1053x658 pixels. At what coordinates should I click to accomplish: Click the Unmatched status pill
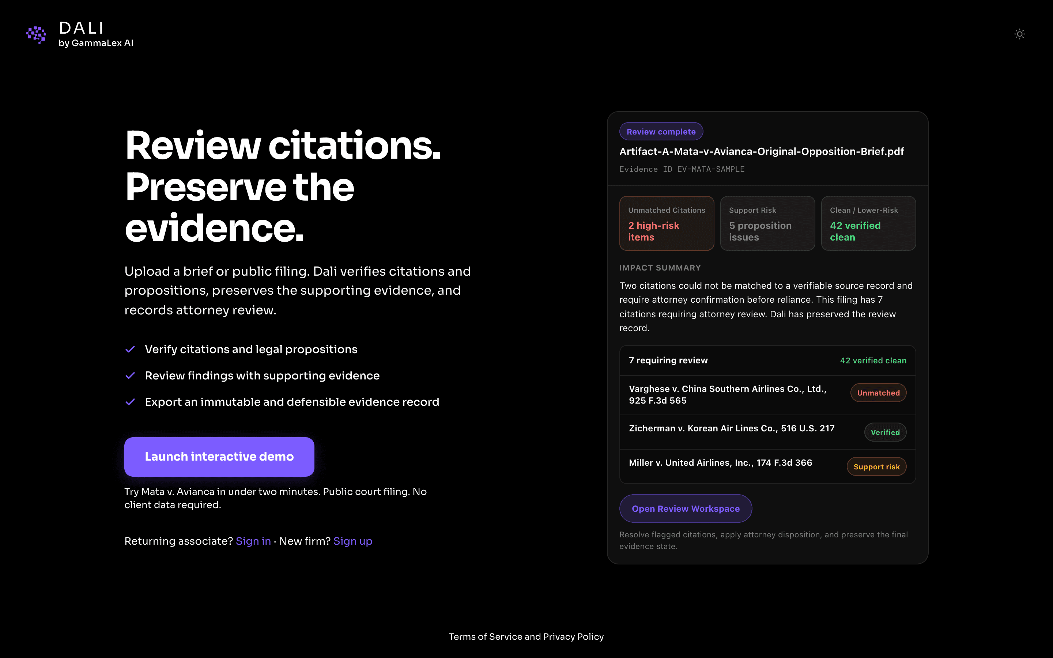(x=879, y=393)
